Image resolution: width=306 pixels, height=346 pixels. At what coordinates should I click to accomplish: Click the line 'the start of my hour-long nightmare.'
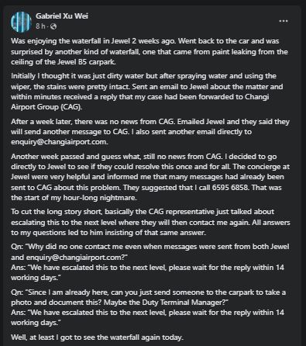[74, 198]
